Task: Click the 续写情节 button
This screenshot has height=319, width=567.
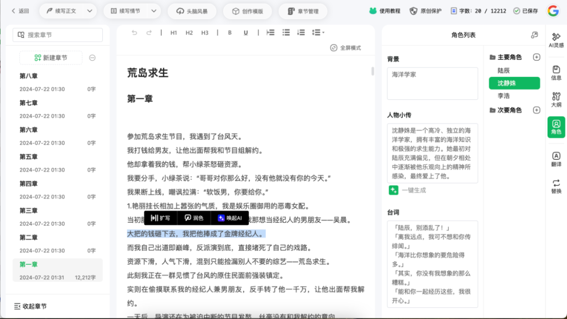Action: pos(125,11)
